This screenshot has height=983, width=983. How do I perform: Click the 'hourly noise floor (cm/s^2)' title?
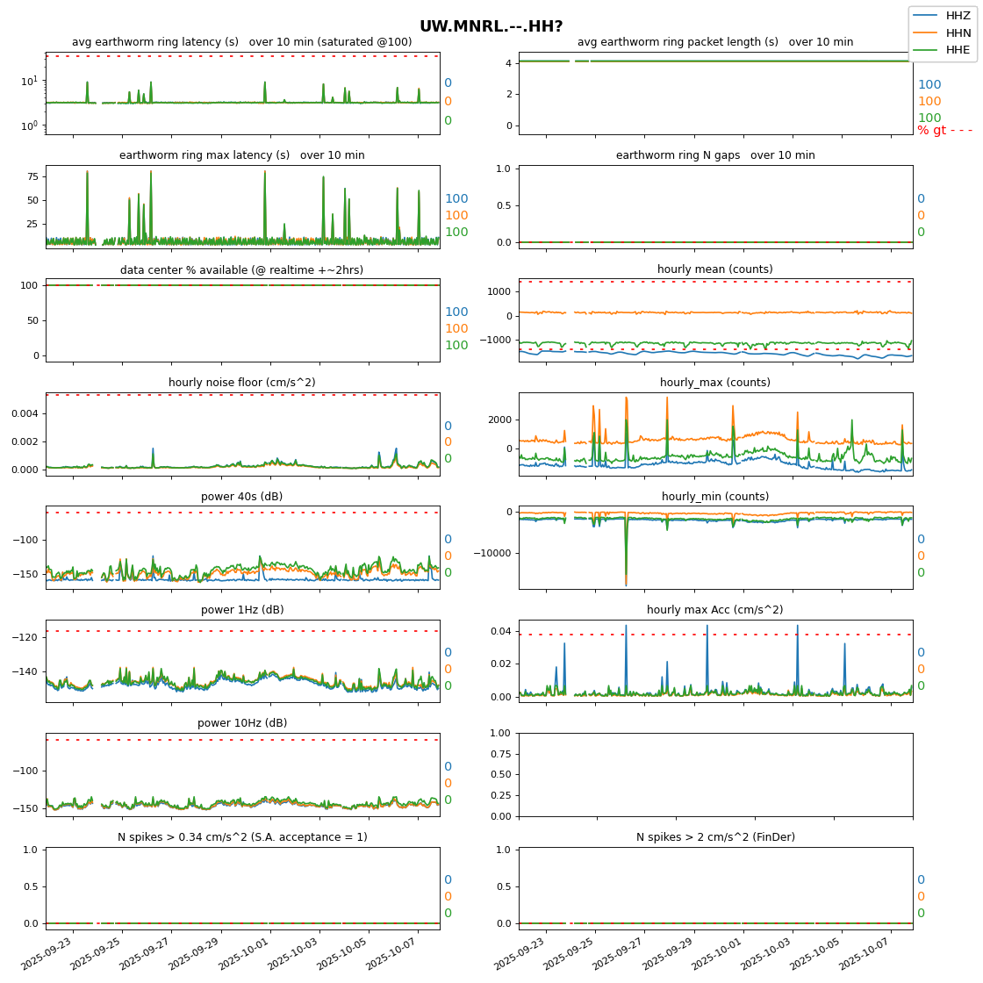[241, 383]
